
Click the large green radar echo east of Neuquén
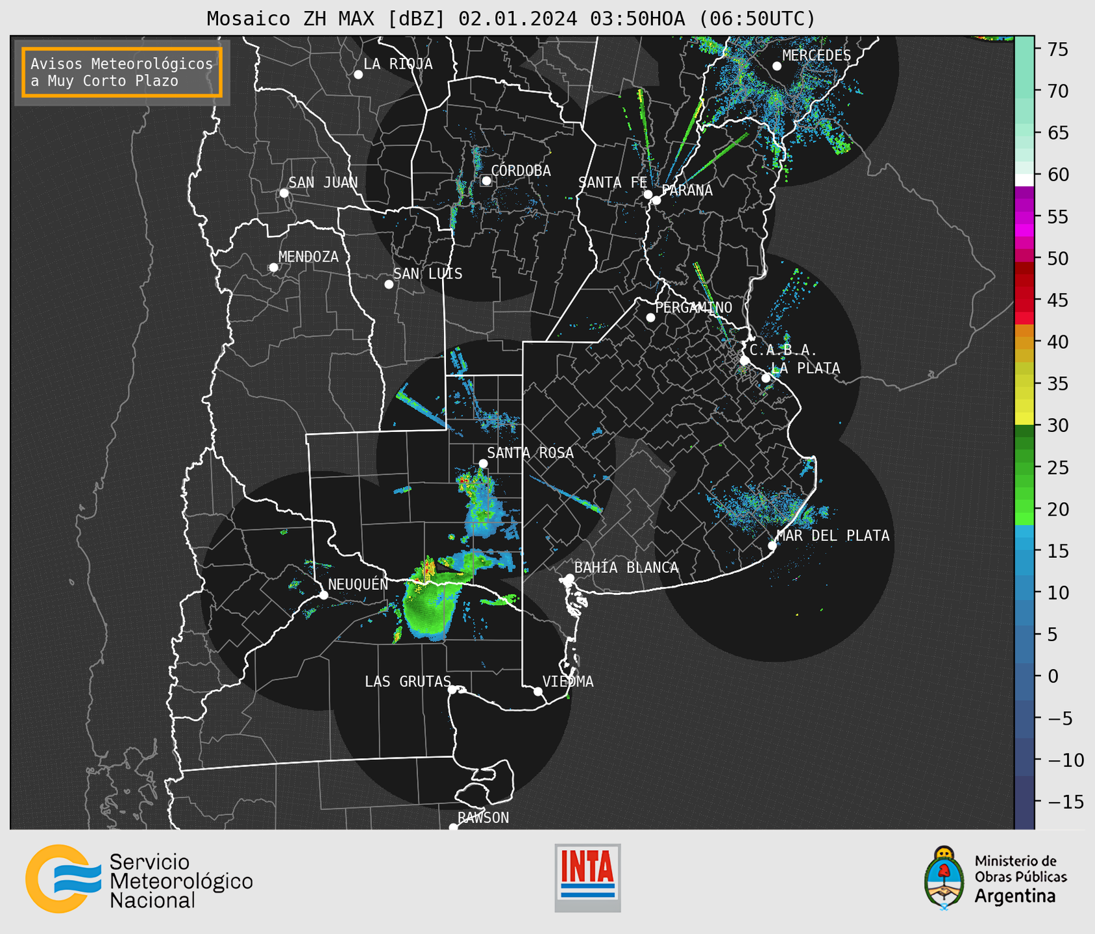[x=431, y=606]
